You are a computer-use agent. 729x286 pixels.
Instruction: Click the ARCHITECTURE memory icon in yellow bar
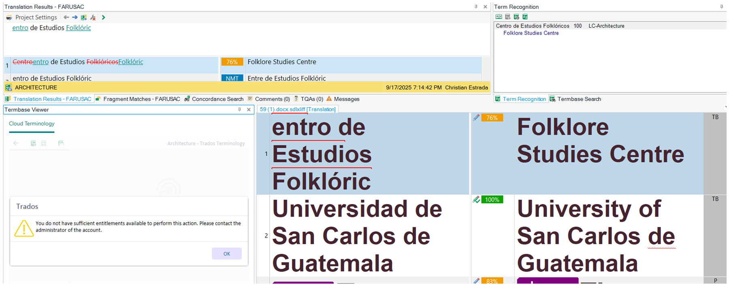click(9, 87)
